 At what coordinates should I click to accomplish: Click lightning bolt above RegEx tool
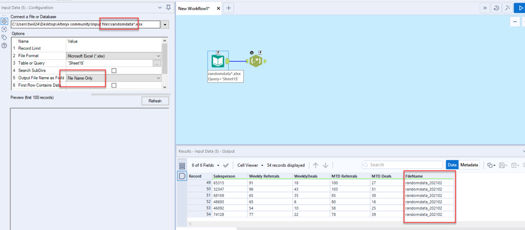pos(260,52)
